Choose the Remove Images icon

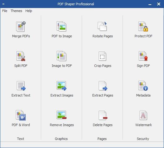tap(62, 115)
